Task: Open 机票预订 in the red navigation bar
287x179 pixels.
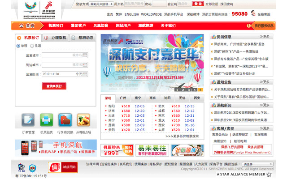Action: point(56,26)
